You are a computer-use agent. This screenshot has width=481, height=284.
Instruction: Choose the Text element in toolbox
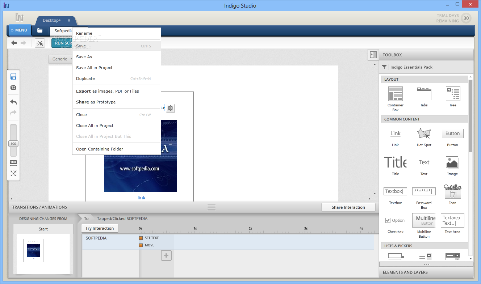424,167
